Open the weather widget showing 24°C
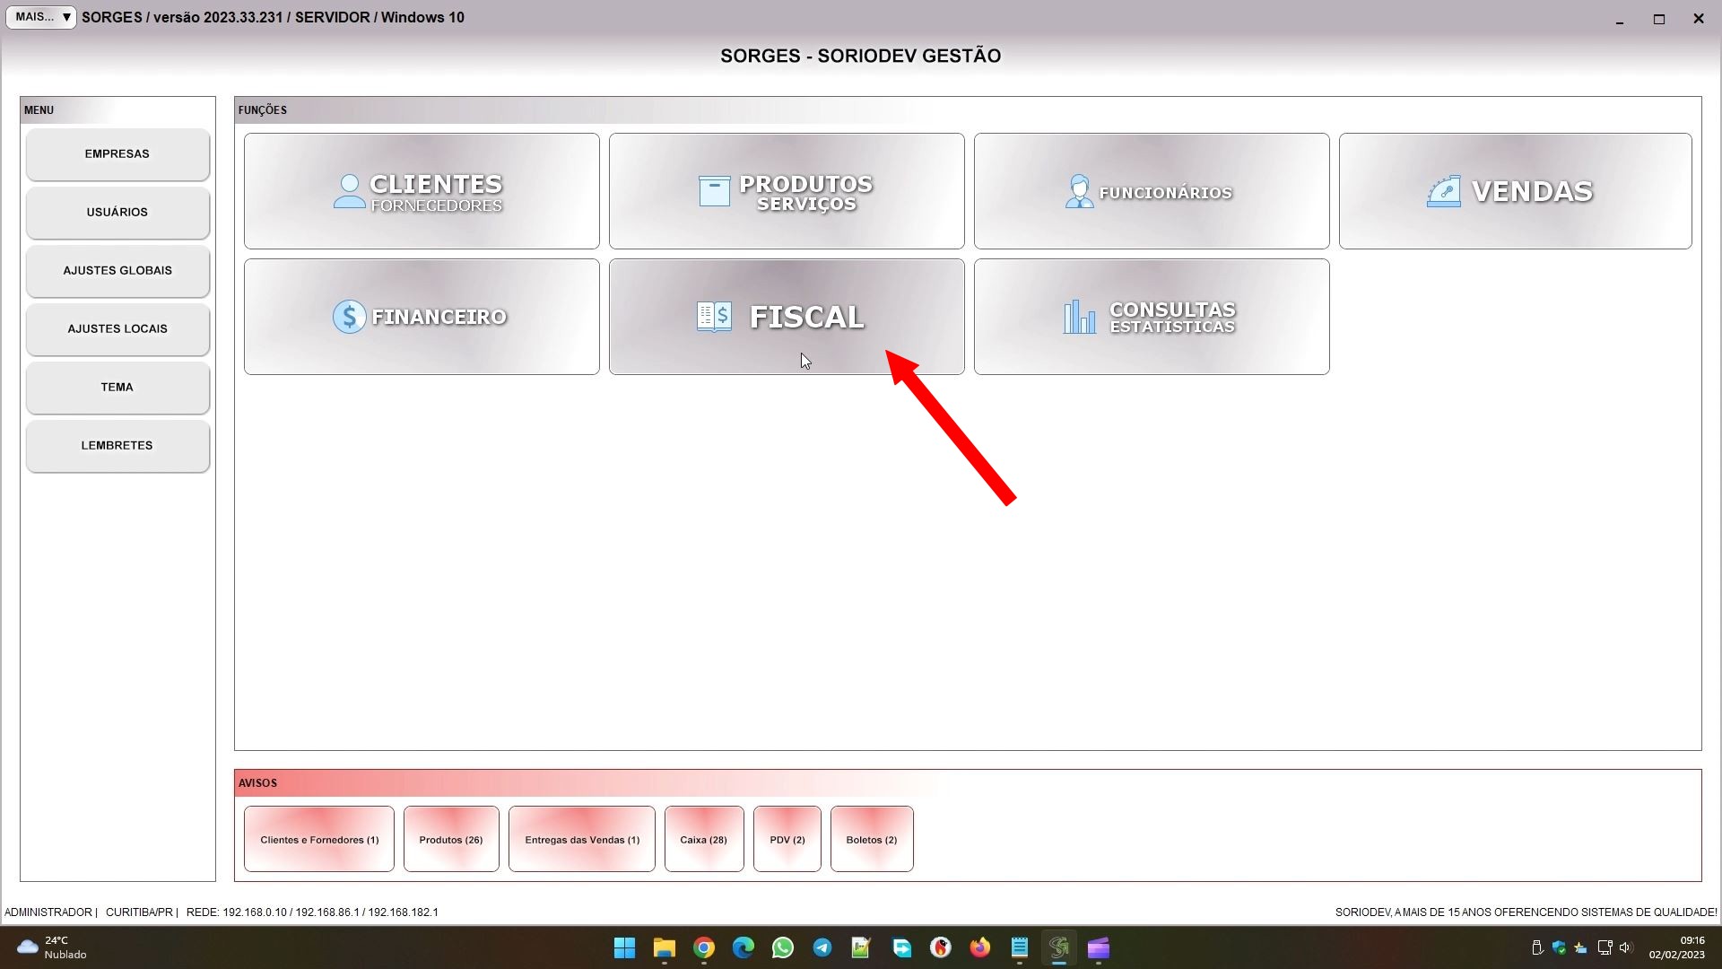Image resolution: width=1722 pixels, height=969 pixels. coord(52,948)
